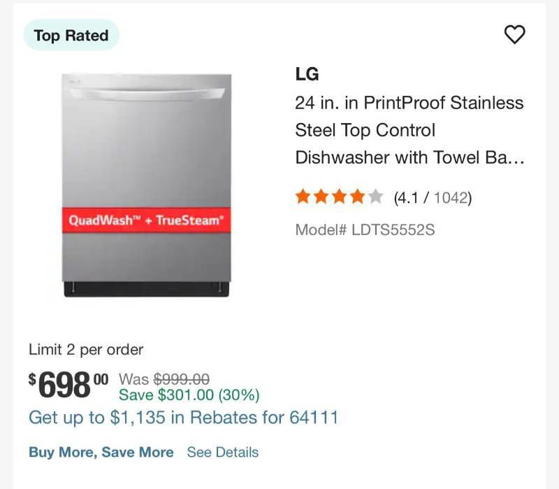
Task: Open the PrintProof Stainless Steel dishwasher title
Action: pos(409,130)
